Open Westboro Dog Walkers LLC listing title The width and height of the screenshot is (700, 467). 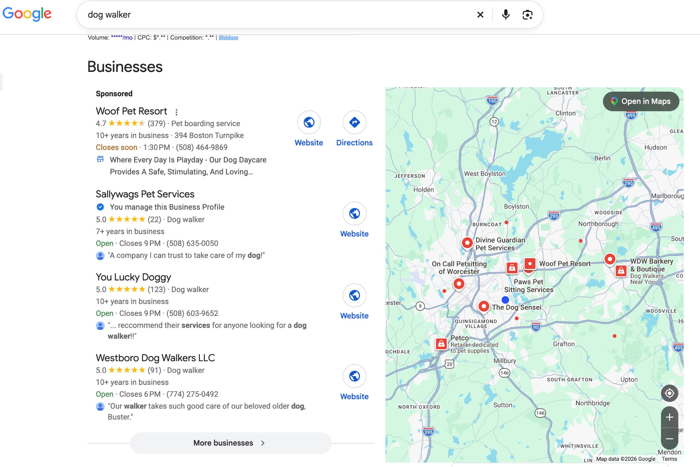tap(155, 358)
